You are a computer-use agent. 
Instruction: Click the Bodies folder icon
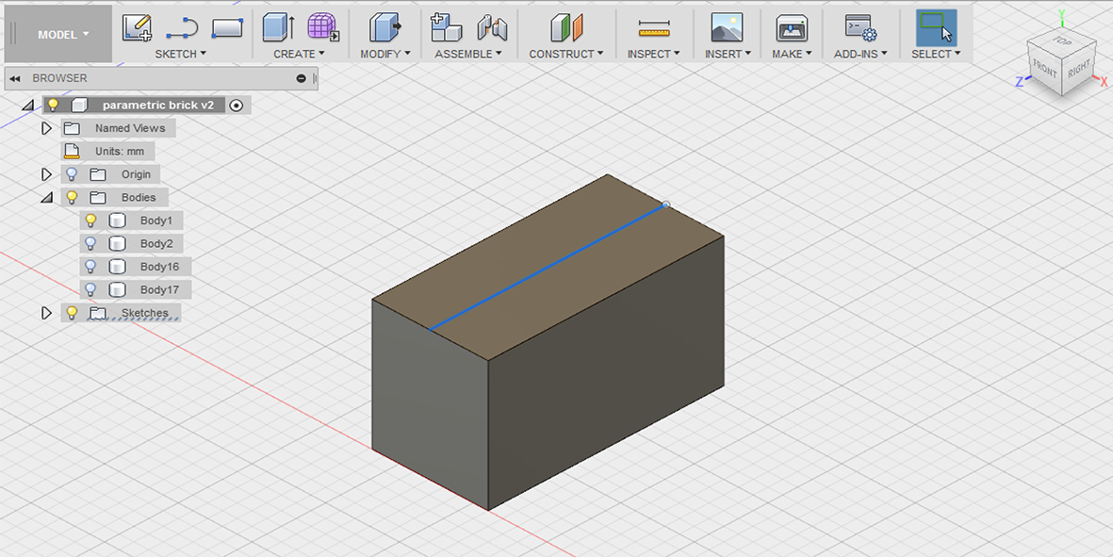[x=97, y=197]
